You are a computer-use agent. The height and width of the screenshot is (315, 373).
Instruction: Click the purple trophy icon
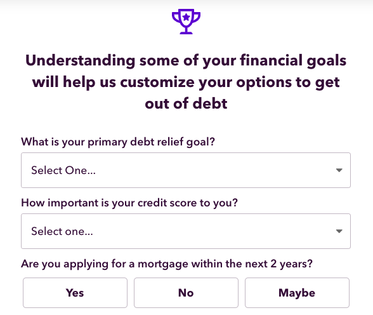coord(186,22)
